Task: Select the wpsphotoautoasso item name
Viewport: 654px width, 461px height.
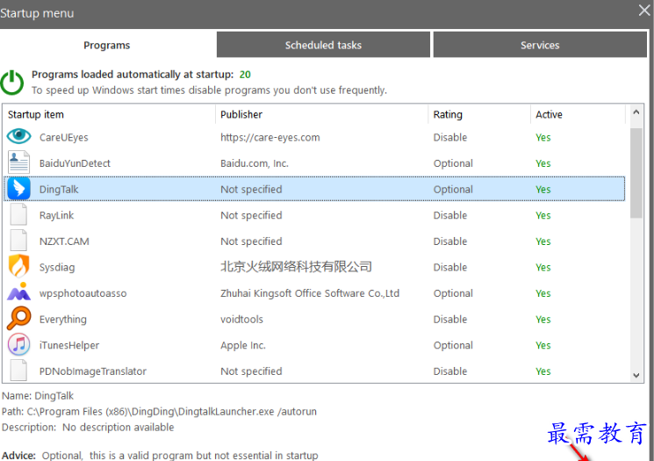Action: (x=83, y=293)
